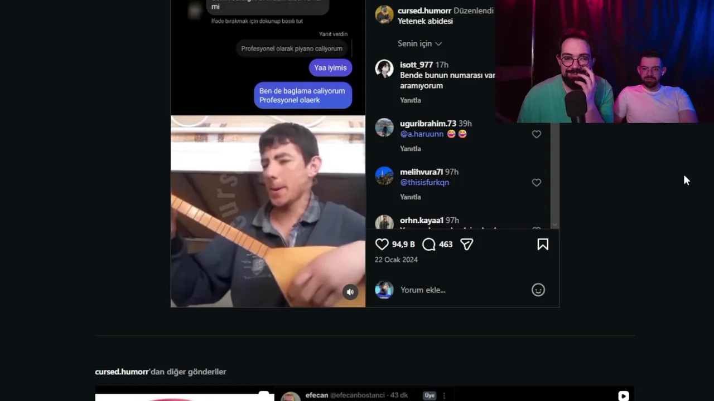Save post with bookmark icon
The width and height of the screenshot is (714, 401).
pos(543,244)
